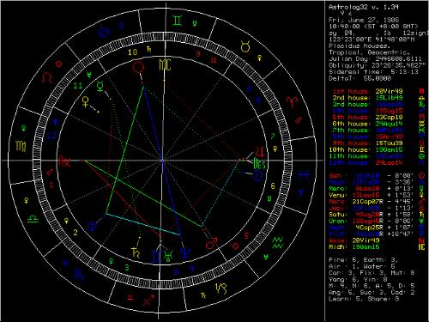The image size is (429, 322).
Task: Click the yellow house number 2 label on the wheel
Action: [76, 232]
